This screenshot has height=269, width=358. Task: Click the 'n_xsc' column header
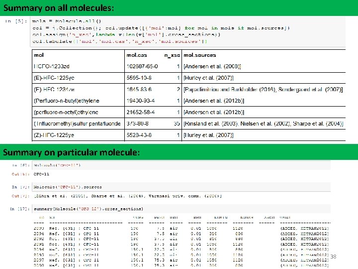[172, 55]
